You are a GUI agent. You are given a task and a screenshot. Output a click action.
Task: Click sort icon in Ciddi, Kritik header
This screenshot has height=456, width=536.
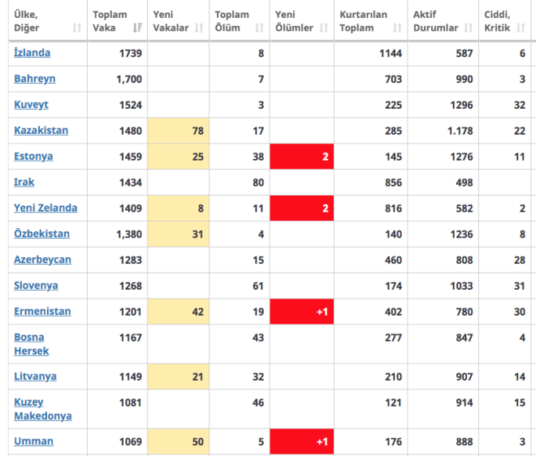pyautogui.click(x=524, y=28)
